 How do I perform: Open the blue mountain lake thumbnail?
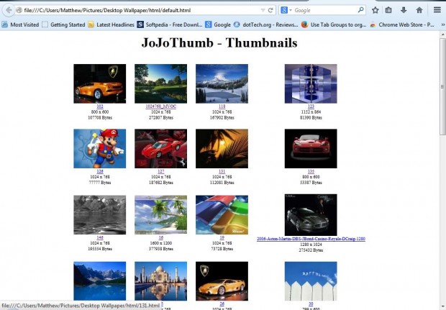pos(99,281)
